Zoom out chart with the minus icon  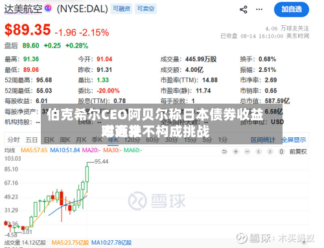point(247,152)
